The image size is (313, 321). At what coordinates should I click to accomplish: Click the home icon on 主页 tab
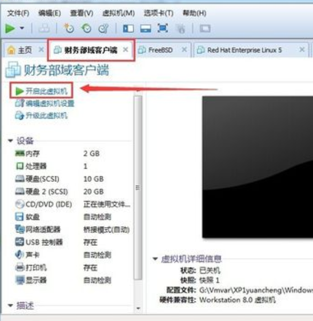(11, 50)
